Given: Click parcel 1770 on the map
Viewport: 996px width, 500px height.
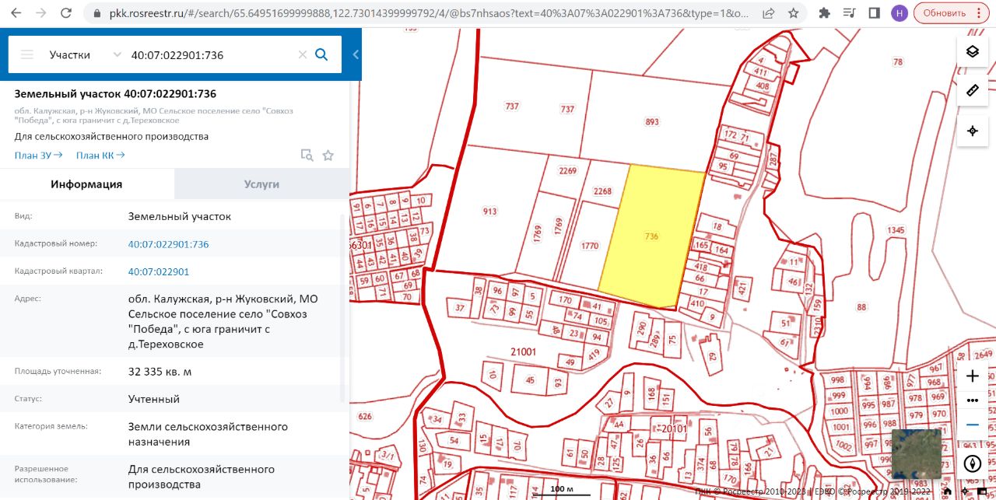Looking at the screenshot, I should (x=590, y=246).
